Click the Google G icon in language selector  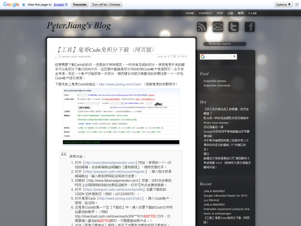pyautogui.click(x=203, y=57)
